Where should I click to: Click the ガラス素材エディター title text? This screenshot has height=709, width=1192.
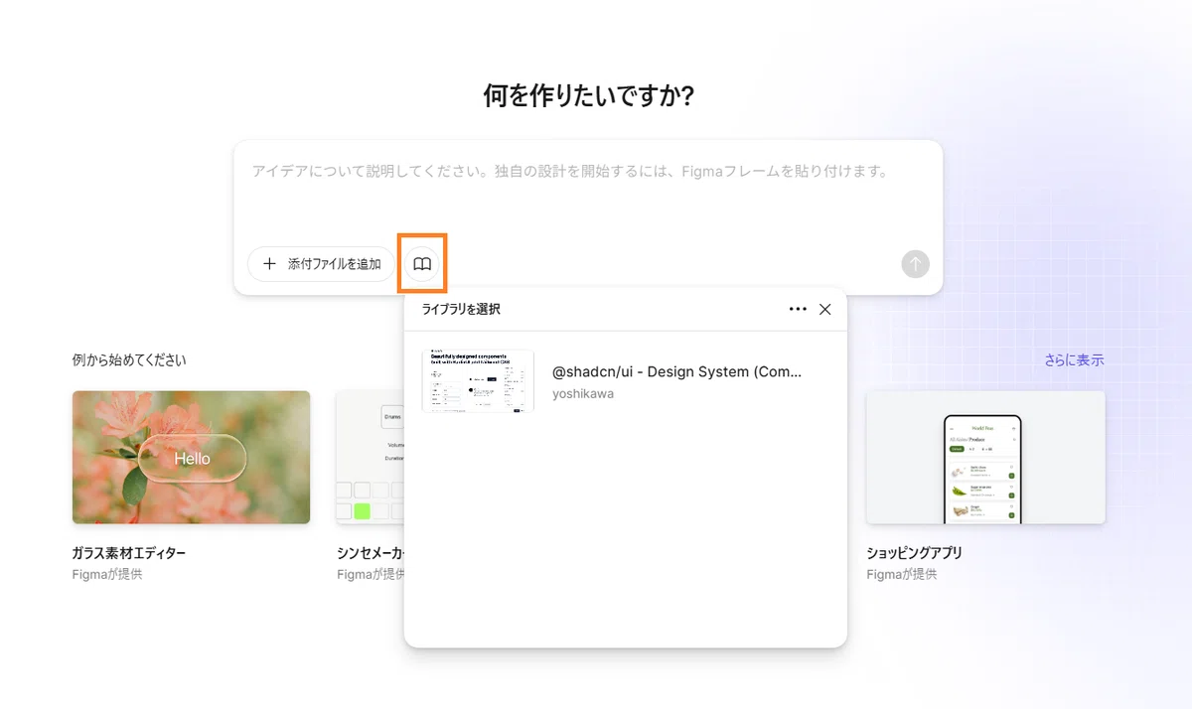pos(127,555)
